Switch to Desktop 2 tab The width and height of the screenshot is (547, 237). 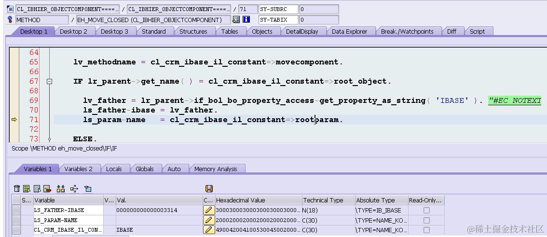tap(74, 31)
